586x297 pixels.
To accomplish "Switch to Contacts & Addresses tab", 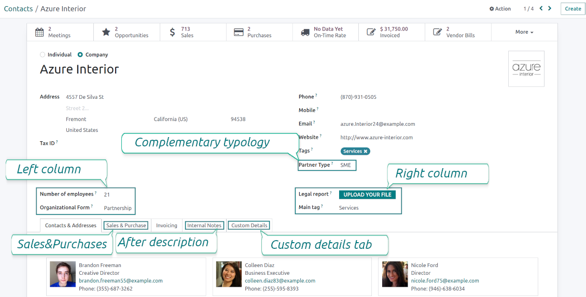I will coord(71,226).
